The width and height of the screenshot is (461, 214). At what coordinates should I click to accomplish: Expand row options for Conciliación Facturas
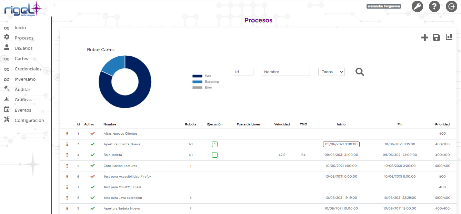67,166
